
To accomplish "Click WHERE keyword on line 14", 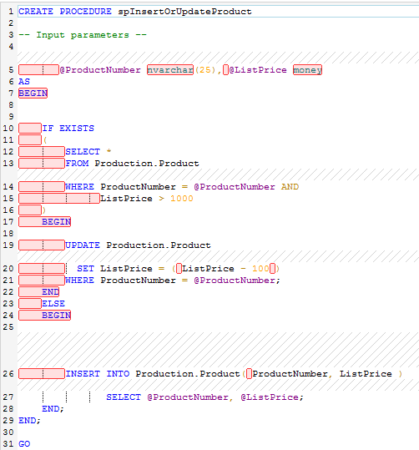I will coord(79,187).
